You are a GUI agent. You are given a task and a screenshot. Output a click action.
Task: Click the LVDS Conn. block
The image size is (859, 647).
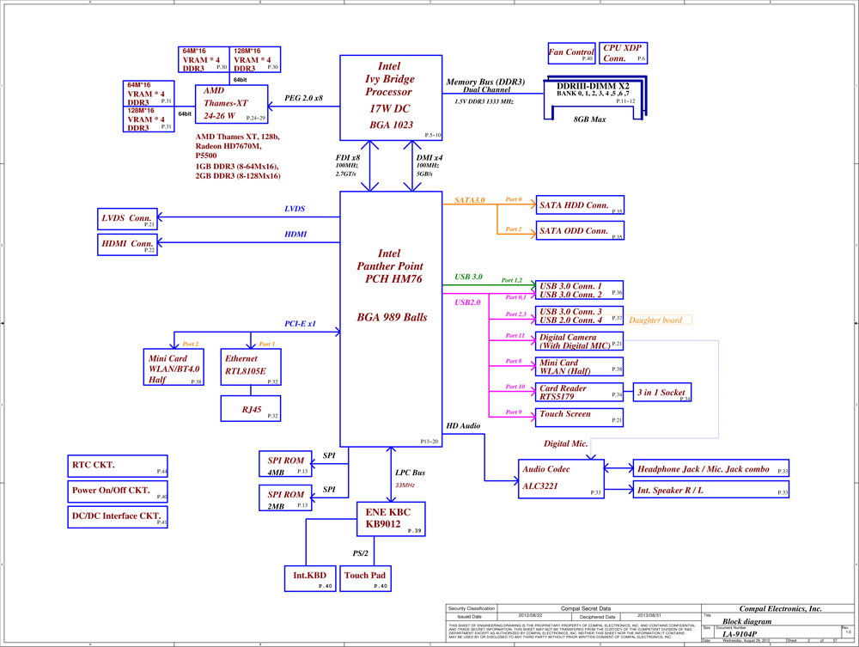click(x=127, y=219)
